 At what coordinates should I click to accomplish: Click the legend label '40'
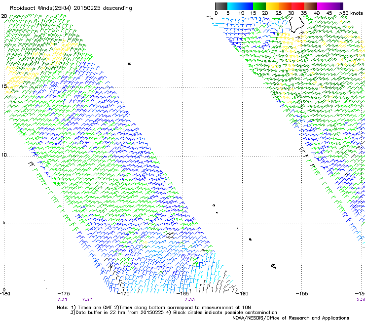[317, 13]
